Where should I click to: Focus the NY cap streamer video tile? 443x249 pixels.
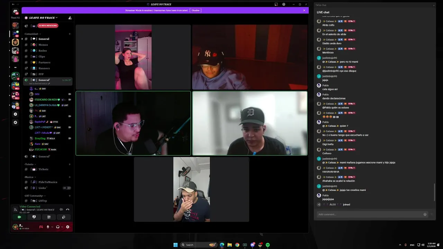coord(250,57)
